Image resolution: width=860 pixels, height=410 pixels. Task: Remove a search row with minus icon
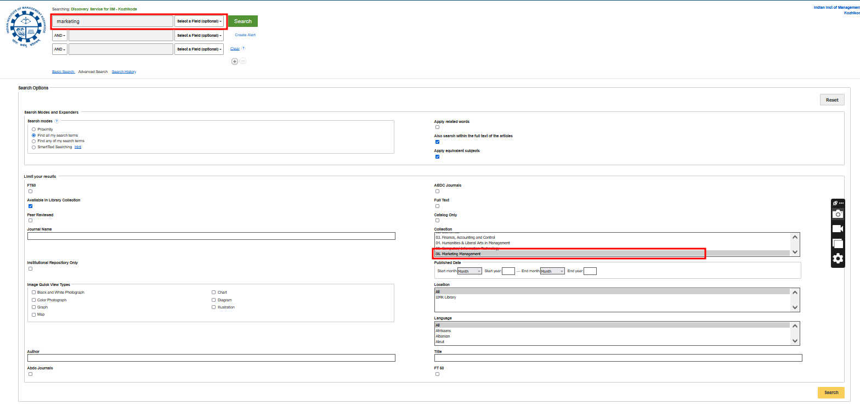243,61
